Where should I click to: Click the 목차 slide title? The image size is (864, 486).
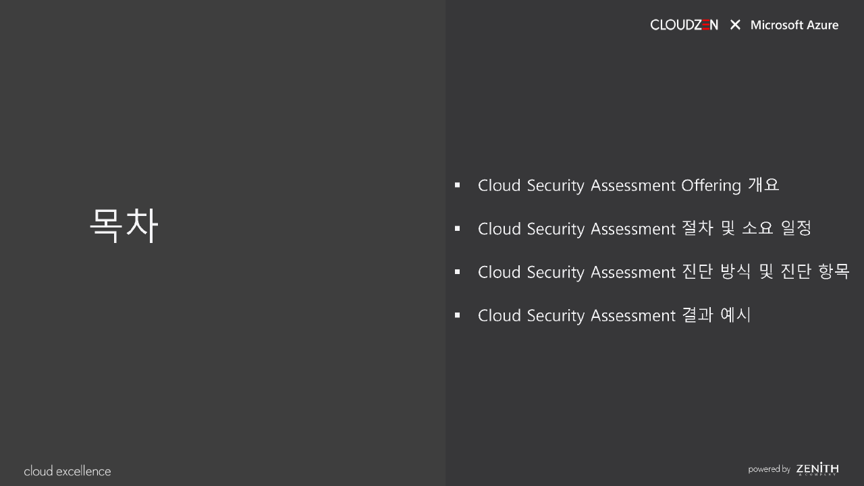124,225
